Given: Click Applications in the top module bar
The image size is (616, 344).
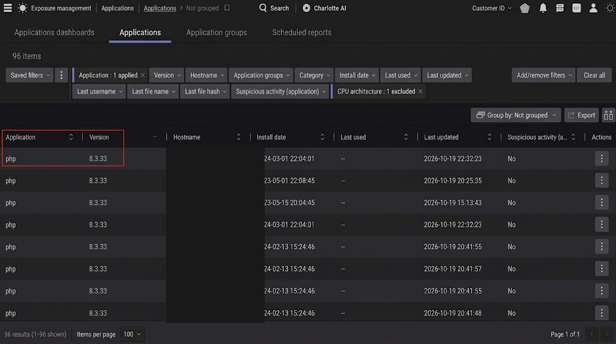Looking at the screenshot, I should pyautogui.click(x=117, y=8).
